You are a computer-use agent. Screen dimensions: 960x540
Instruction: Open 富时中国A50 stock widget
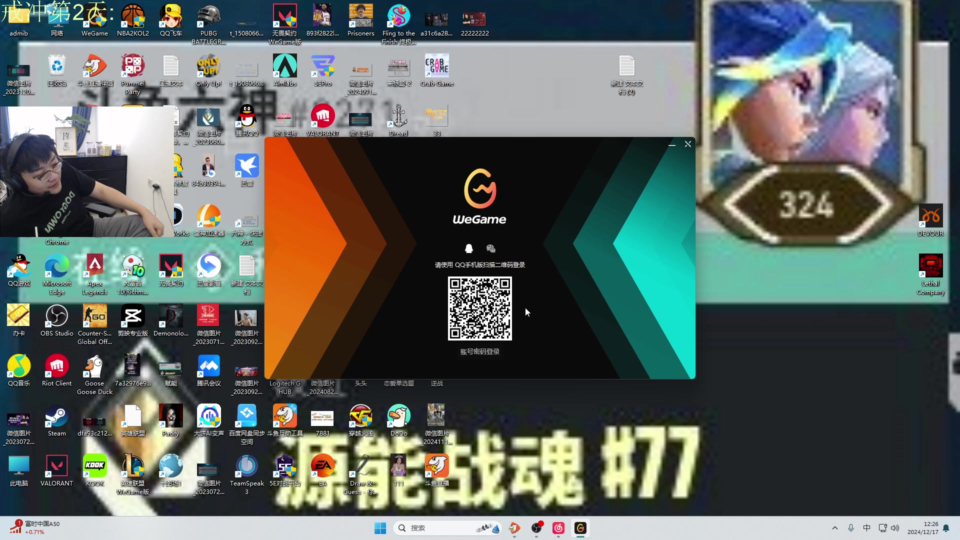[x=35, y=528]
